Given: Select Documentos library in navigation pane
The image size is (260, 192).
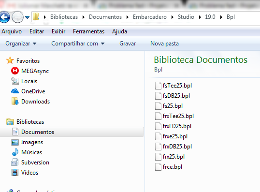Looking at the screenshot, I should pos(38,132).
